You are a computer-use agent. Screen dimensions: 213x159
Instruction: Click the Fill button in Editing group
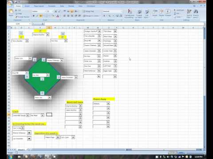(177, 14)
